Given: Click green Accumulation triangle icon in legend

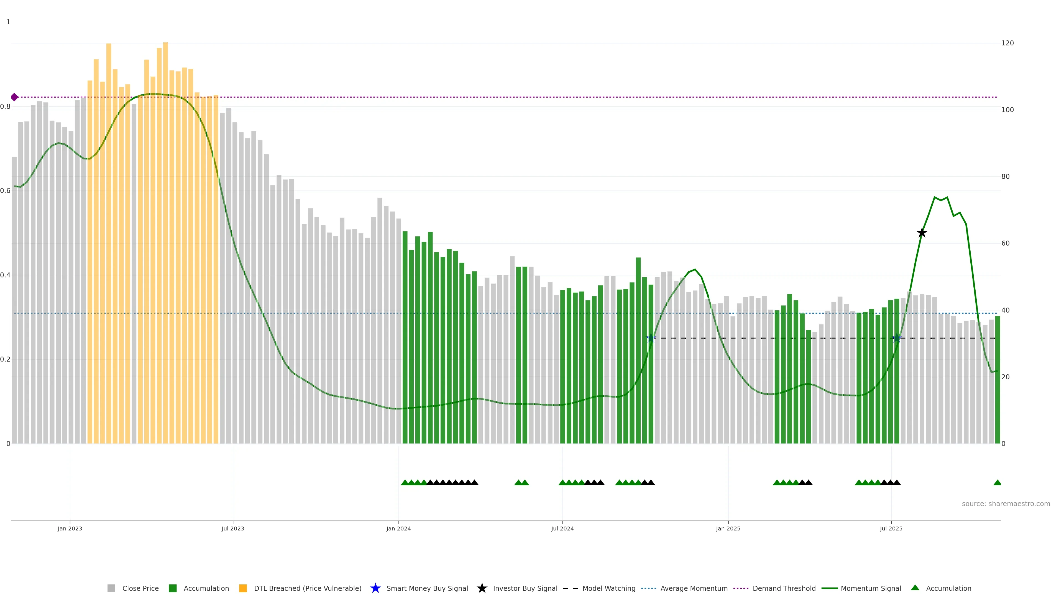Looking at the screenshot, I should tap(915, 588).
